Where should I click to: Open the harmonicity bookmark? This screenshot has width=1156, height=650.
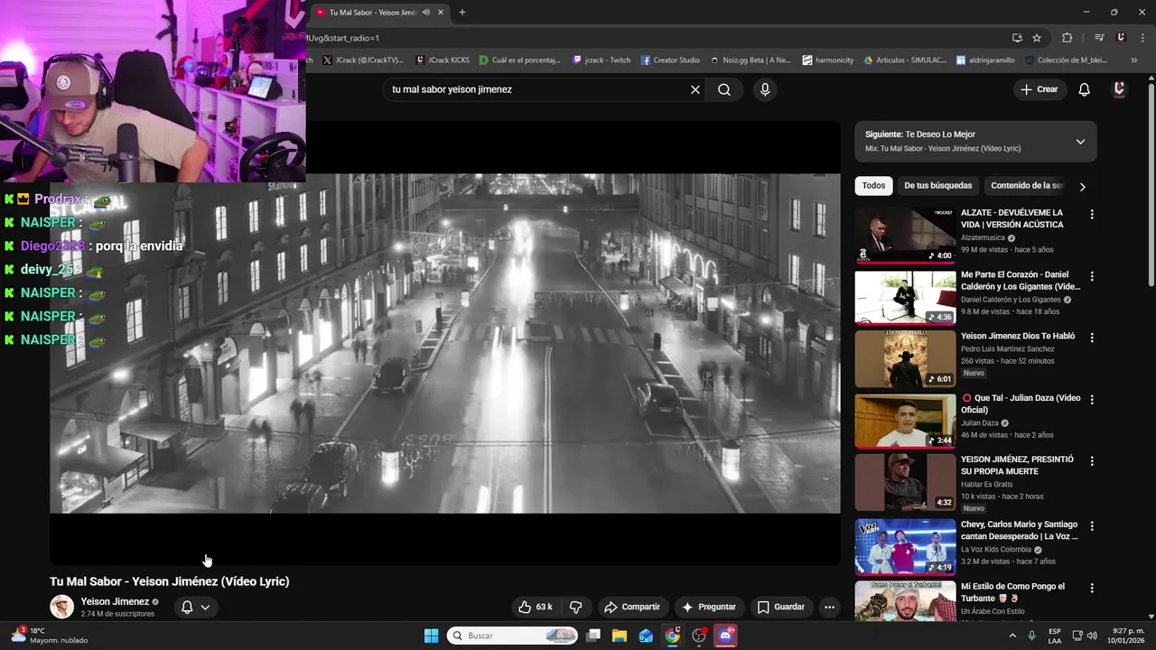click(827, 60)
